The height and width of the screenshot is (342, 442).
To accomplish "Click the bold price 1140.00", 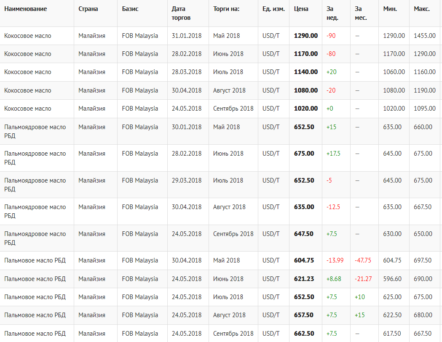I will click(x=305, y=72).
